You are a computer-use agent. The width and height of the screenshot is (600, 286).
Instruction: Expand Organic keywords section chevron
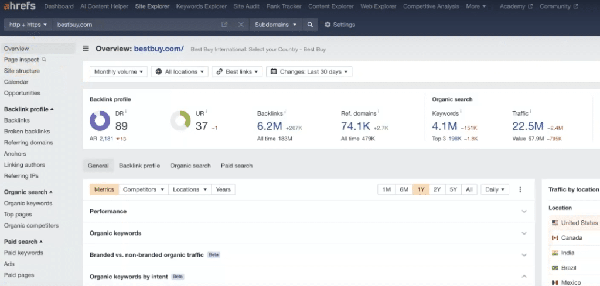click(x=524, y=233)
